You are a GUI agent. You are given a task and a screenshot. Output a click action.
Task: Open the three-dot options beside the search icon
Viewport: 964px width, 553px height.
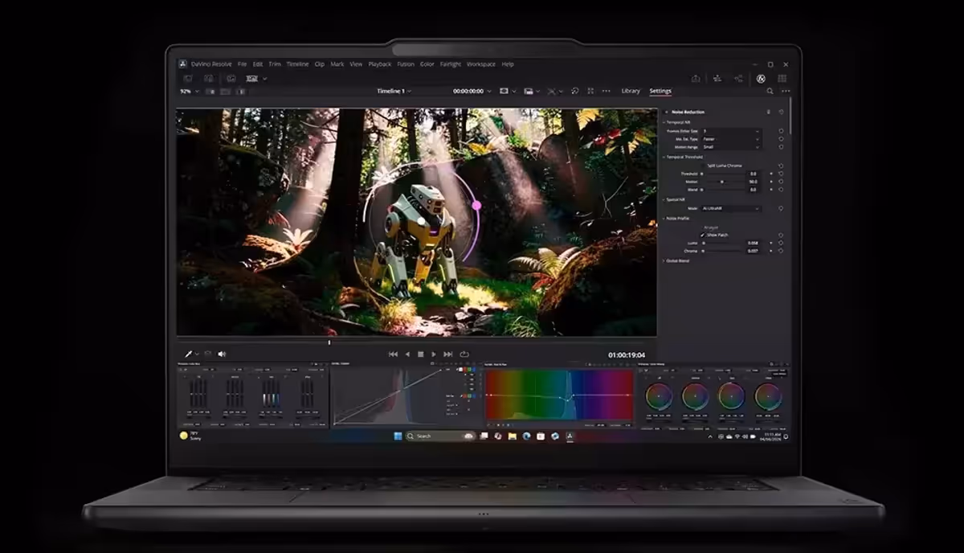[784, 91]
